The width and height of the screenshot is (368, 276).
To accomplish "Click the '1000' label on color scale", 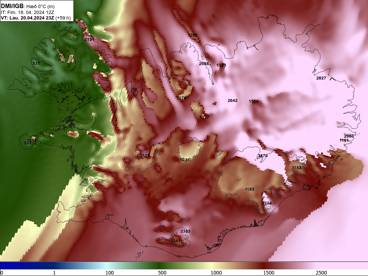I will 216,273.
